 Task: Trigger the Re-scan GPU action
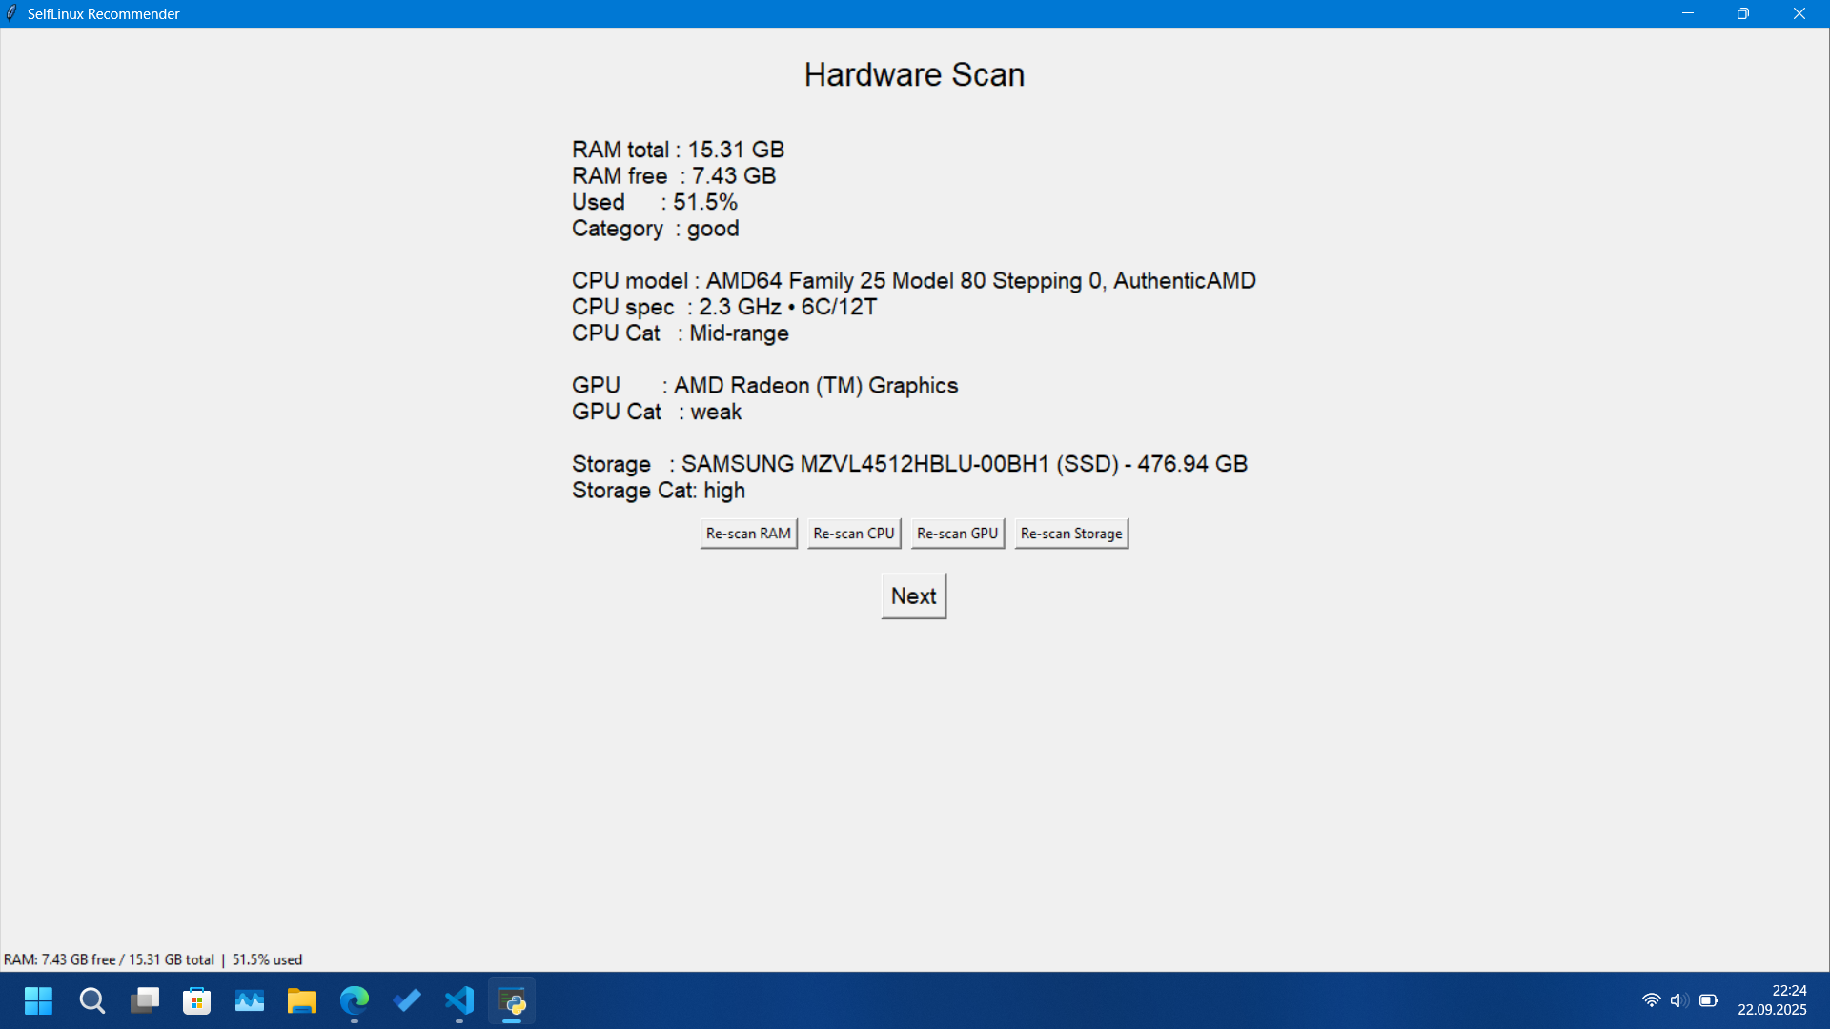coord(957,534)
